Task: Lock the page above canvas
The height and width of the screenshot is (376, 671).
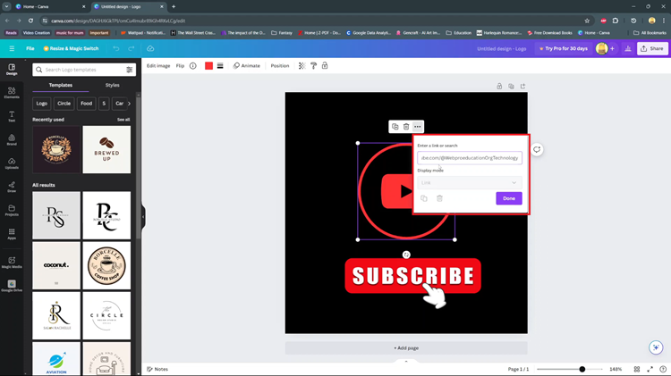Action: click(499, 87)
